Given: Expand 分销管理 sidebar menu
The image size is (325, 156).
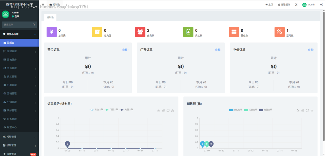Looking at the screenshot, I should 19,102.
